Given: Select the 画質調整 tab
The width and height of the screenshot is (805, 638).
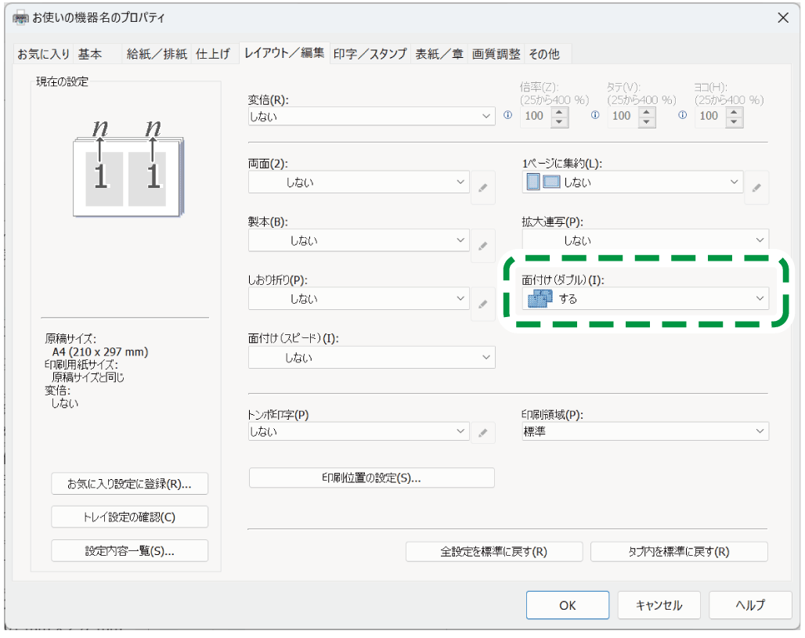Looking at the screenshot, I should [496, 54].
